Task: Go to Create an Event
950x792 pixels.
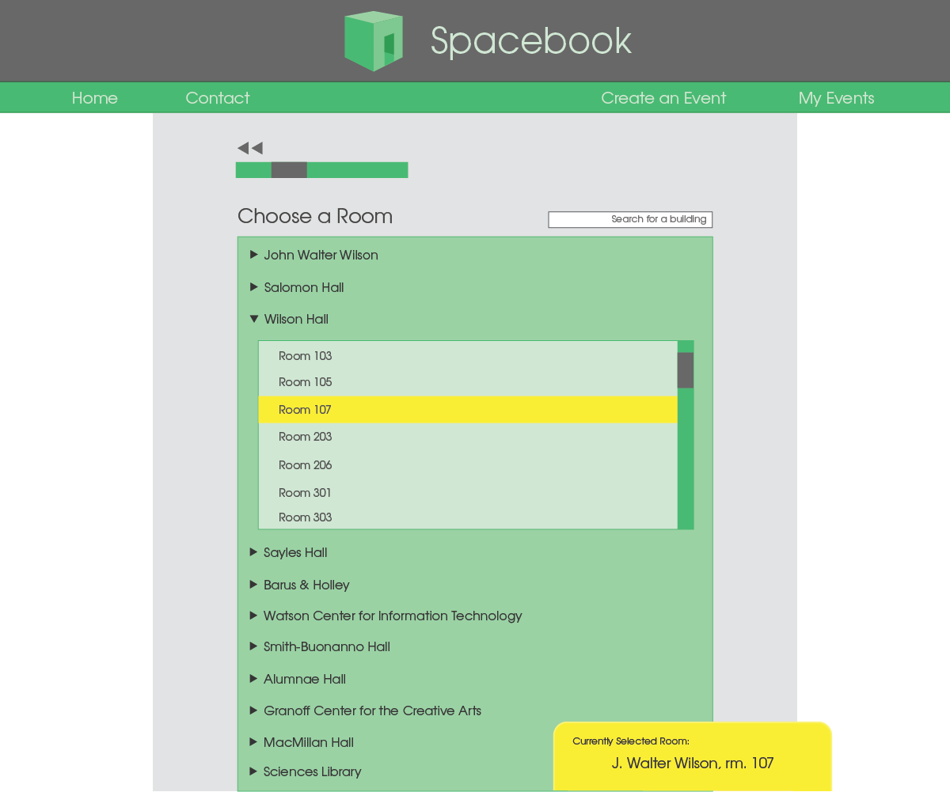Action: [663, 98]
